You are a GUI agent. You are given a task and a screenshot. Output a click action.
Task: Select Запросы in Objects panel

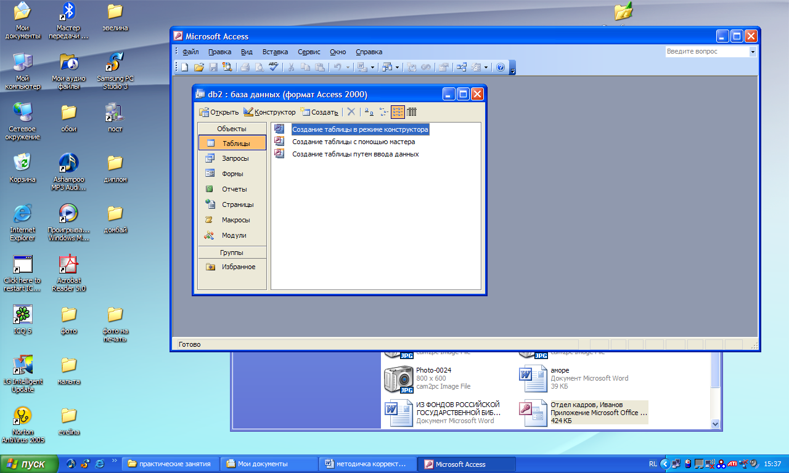(x=232, y=158)
